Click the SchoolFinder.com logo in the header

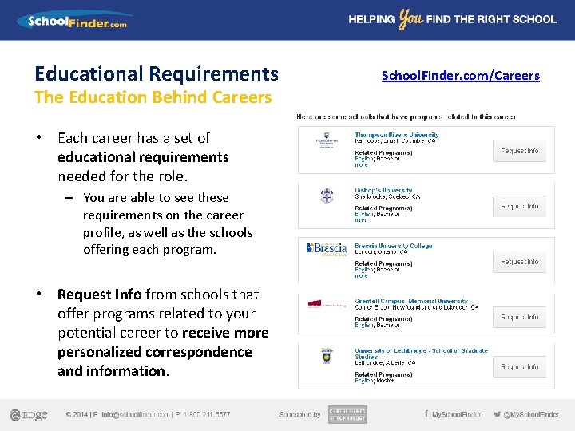tap(75, 20)
